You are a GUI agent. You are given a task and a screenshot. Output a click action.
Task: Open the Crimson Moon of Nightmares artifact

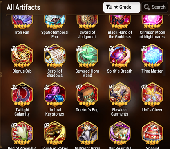click(152, 22)
